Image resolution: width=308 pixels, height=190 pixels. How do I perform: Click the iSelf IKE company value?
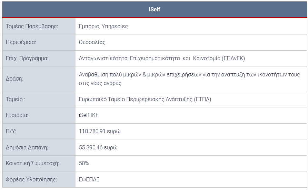tap(89, 115)
